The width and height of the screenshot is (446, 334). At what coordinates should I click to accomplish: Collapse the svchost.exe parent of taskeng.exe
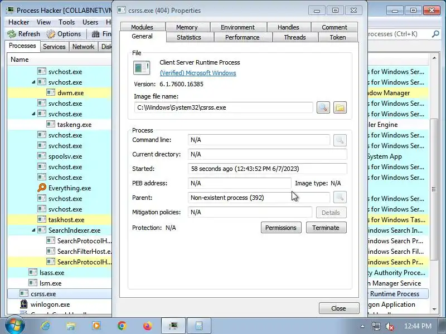[33, 114]
